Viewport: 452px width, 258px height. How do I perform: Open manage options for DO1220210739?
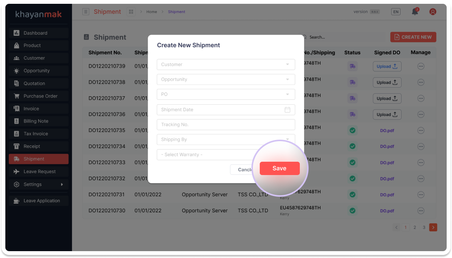(x=421, y=66)
